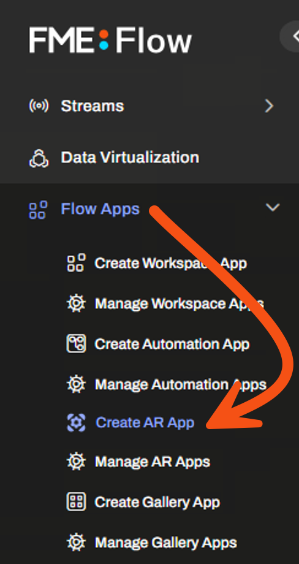This screenshot has width=299, height=564.
Task: Click the Flow Apps grid icon
Action: tap(38, 210)
